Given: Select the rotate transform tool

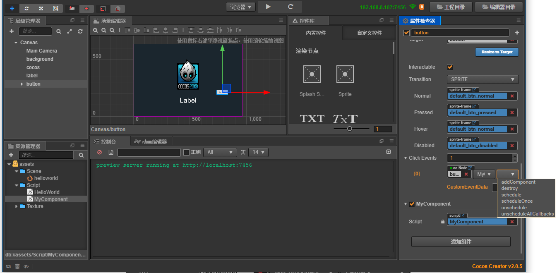Looking at the screenshot, I should [x=26, y=8].
